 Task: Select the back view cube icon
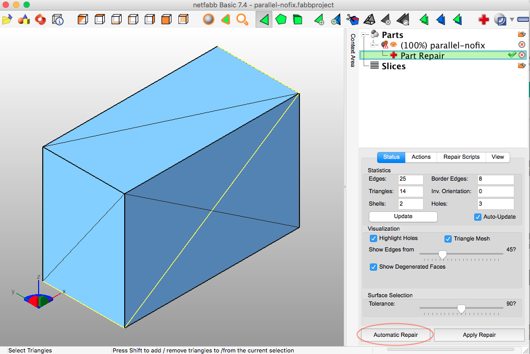click(x=183, y=20)
